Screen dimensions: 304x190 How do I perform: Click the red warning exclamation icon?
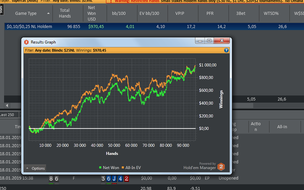tap(111, 1)
